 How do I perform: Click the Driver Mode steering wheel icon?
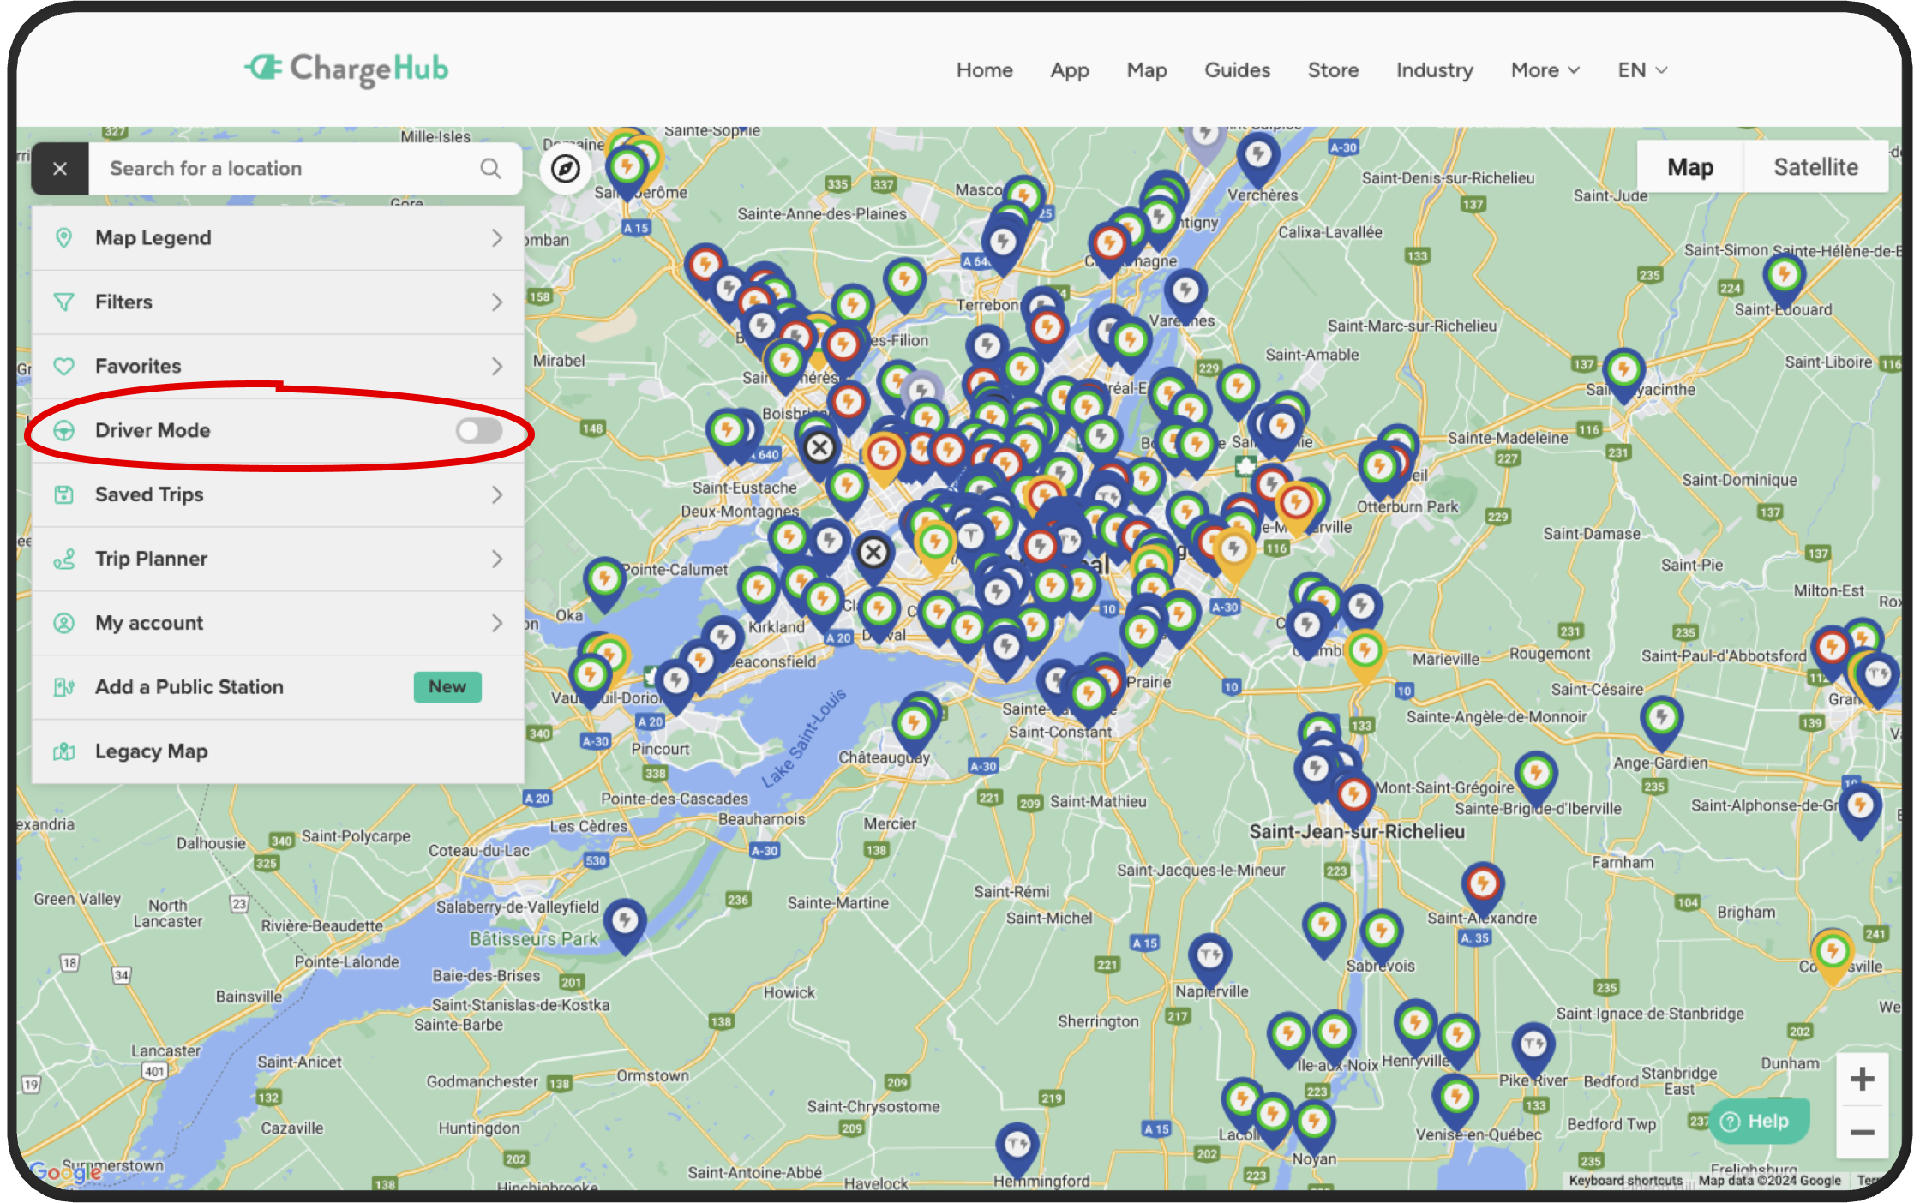click(x=64, y=430)
